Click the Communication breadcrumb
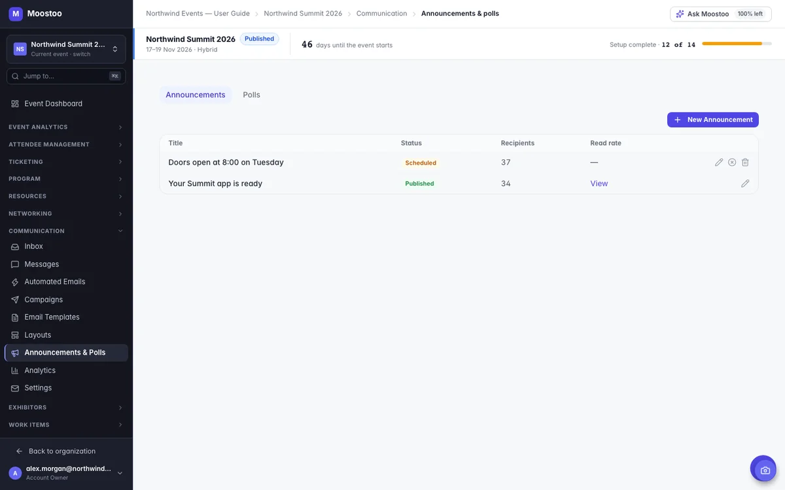 click(x=381, y=14)
